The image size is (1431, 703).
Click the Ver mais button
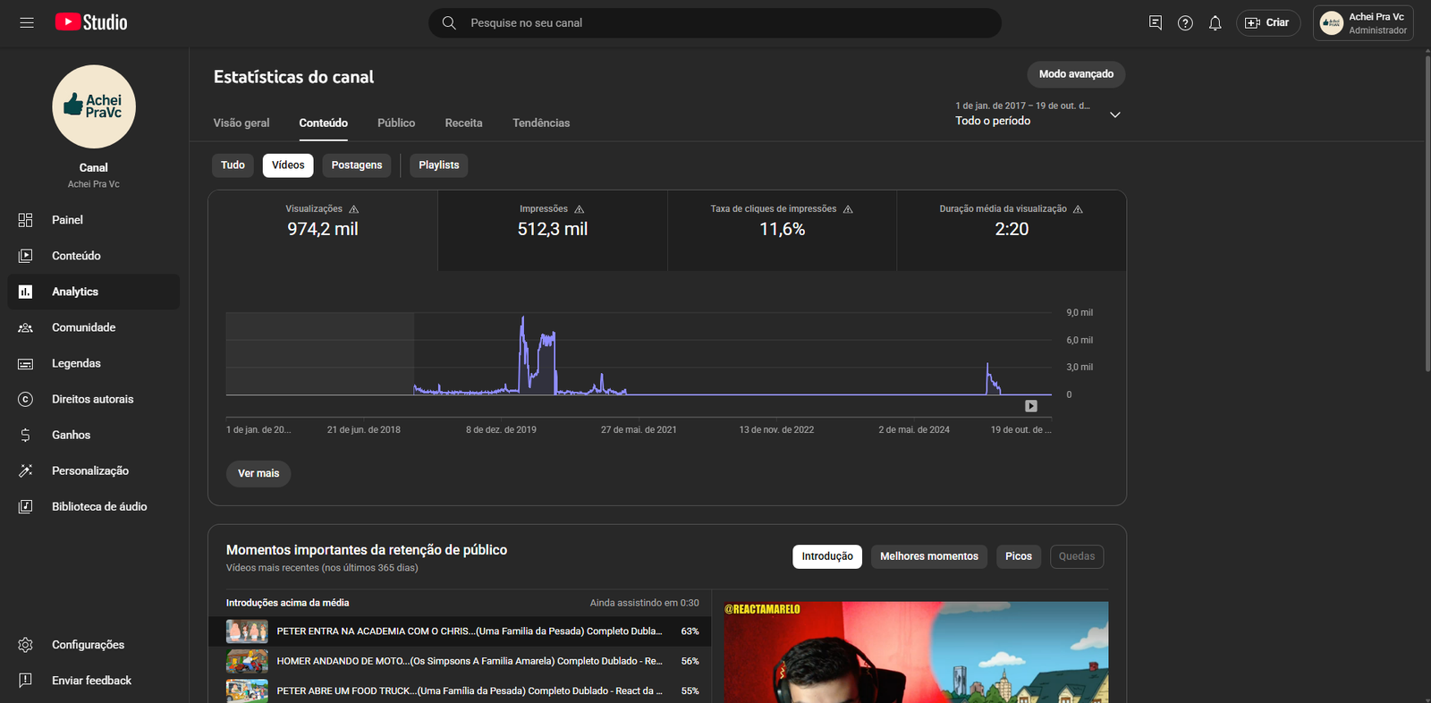pos(258,474)
